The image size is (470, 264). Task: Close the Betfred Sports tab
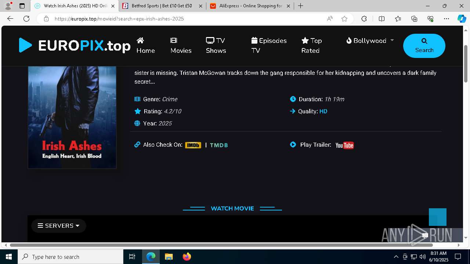coord(200,6)
